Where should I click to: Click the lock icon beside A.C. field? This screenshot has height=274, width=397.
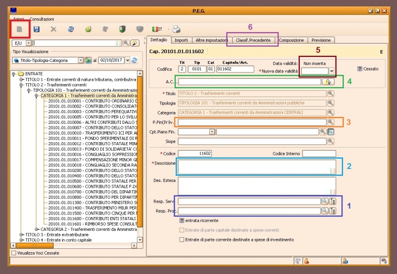(x=327, y=82)
